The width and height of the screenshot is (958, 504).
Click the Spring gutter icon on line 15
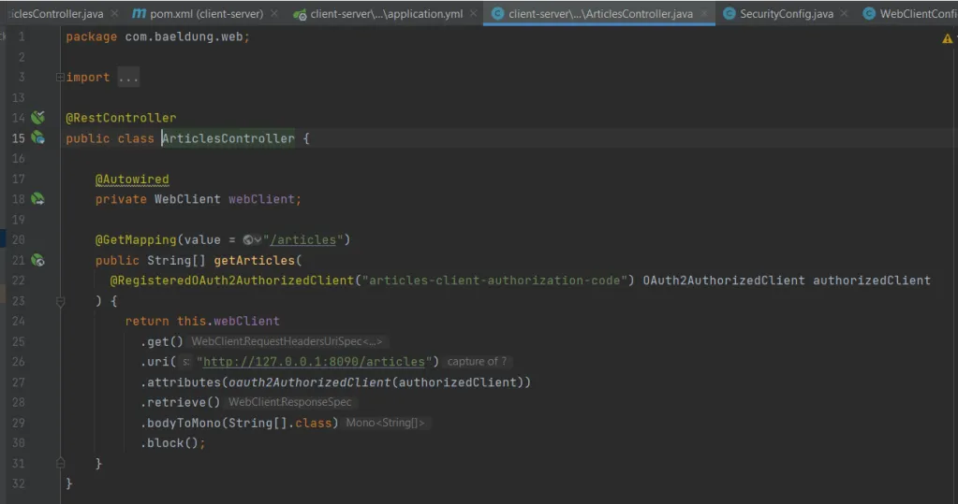point(37,137)
